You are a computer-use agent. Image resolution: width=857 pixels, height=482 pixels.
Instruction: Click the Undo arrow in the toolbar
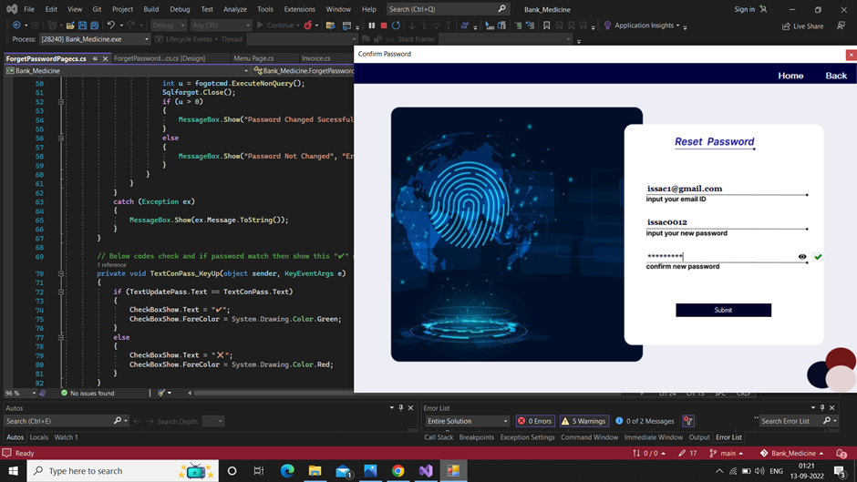pyautogui.click(x=110, y=26)
